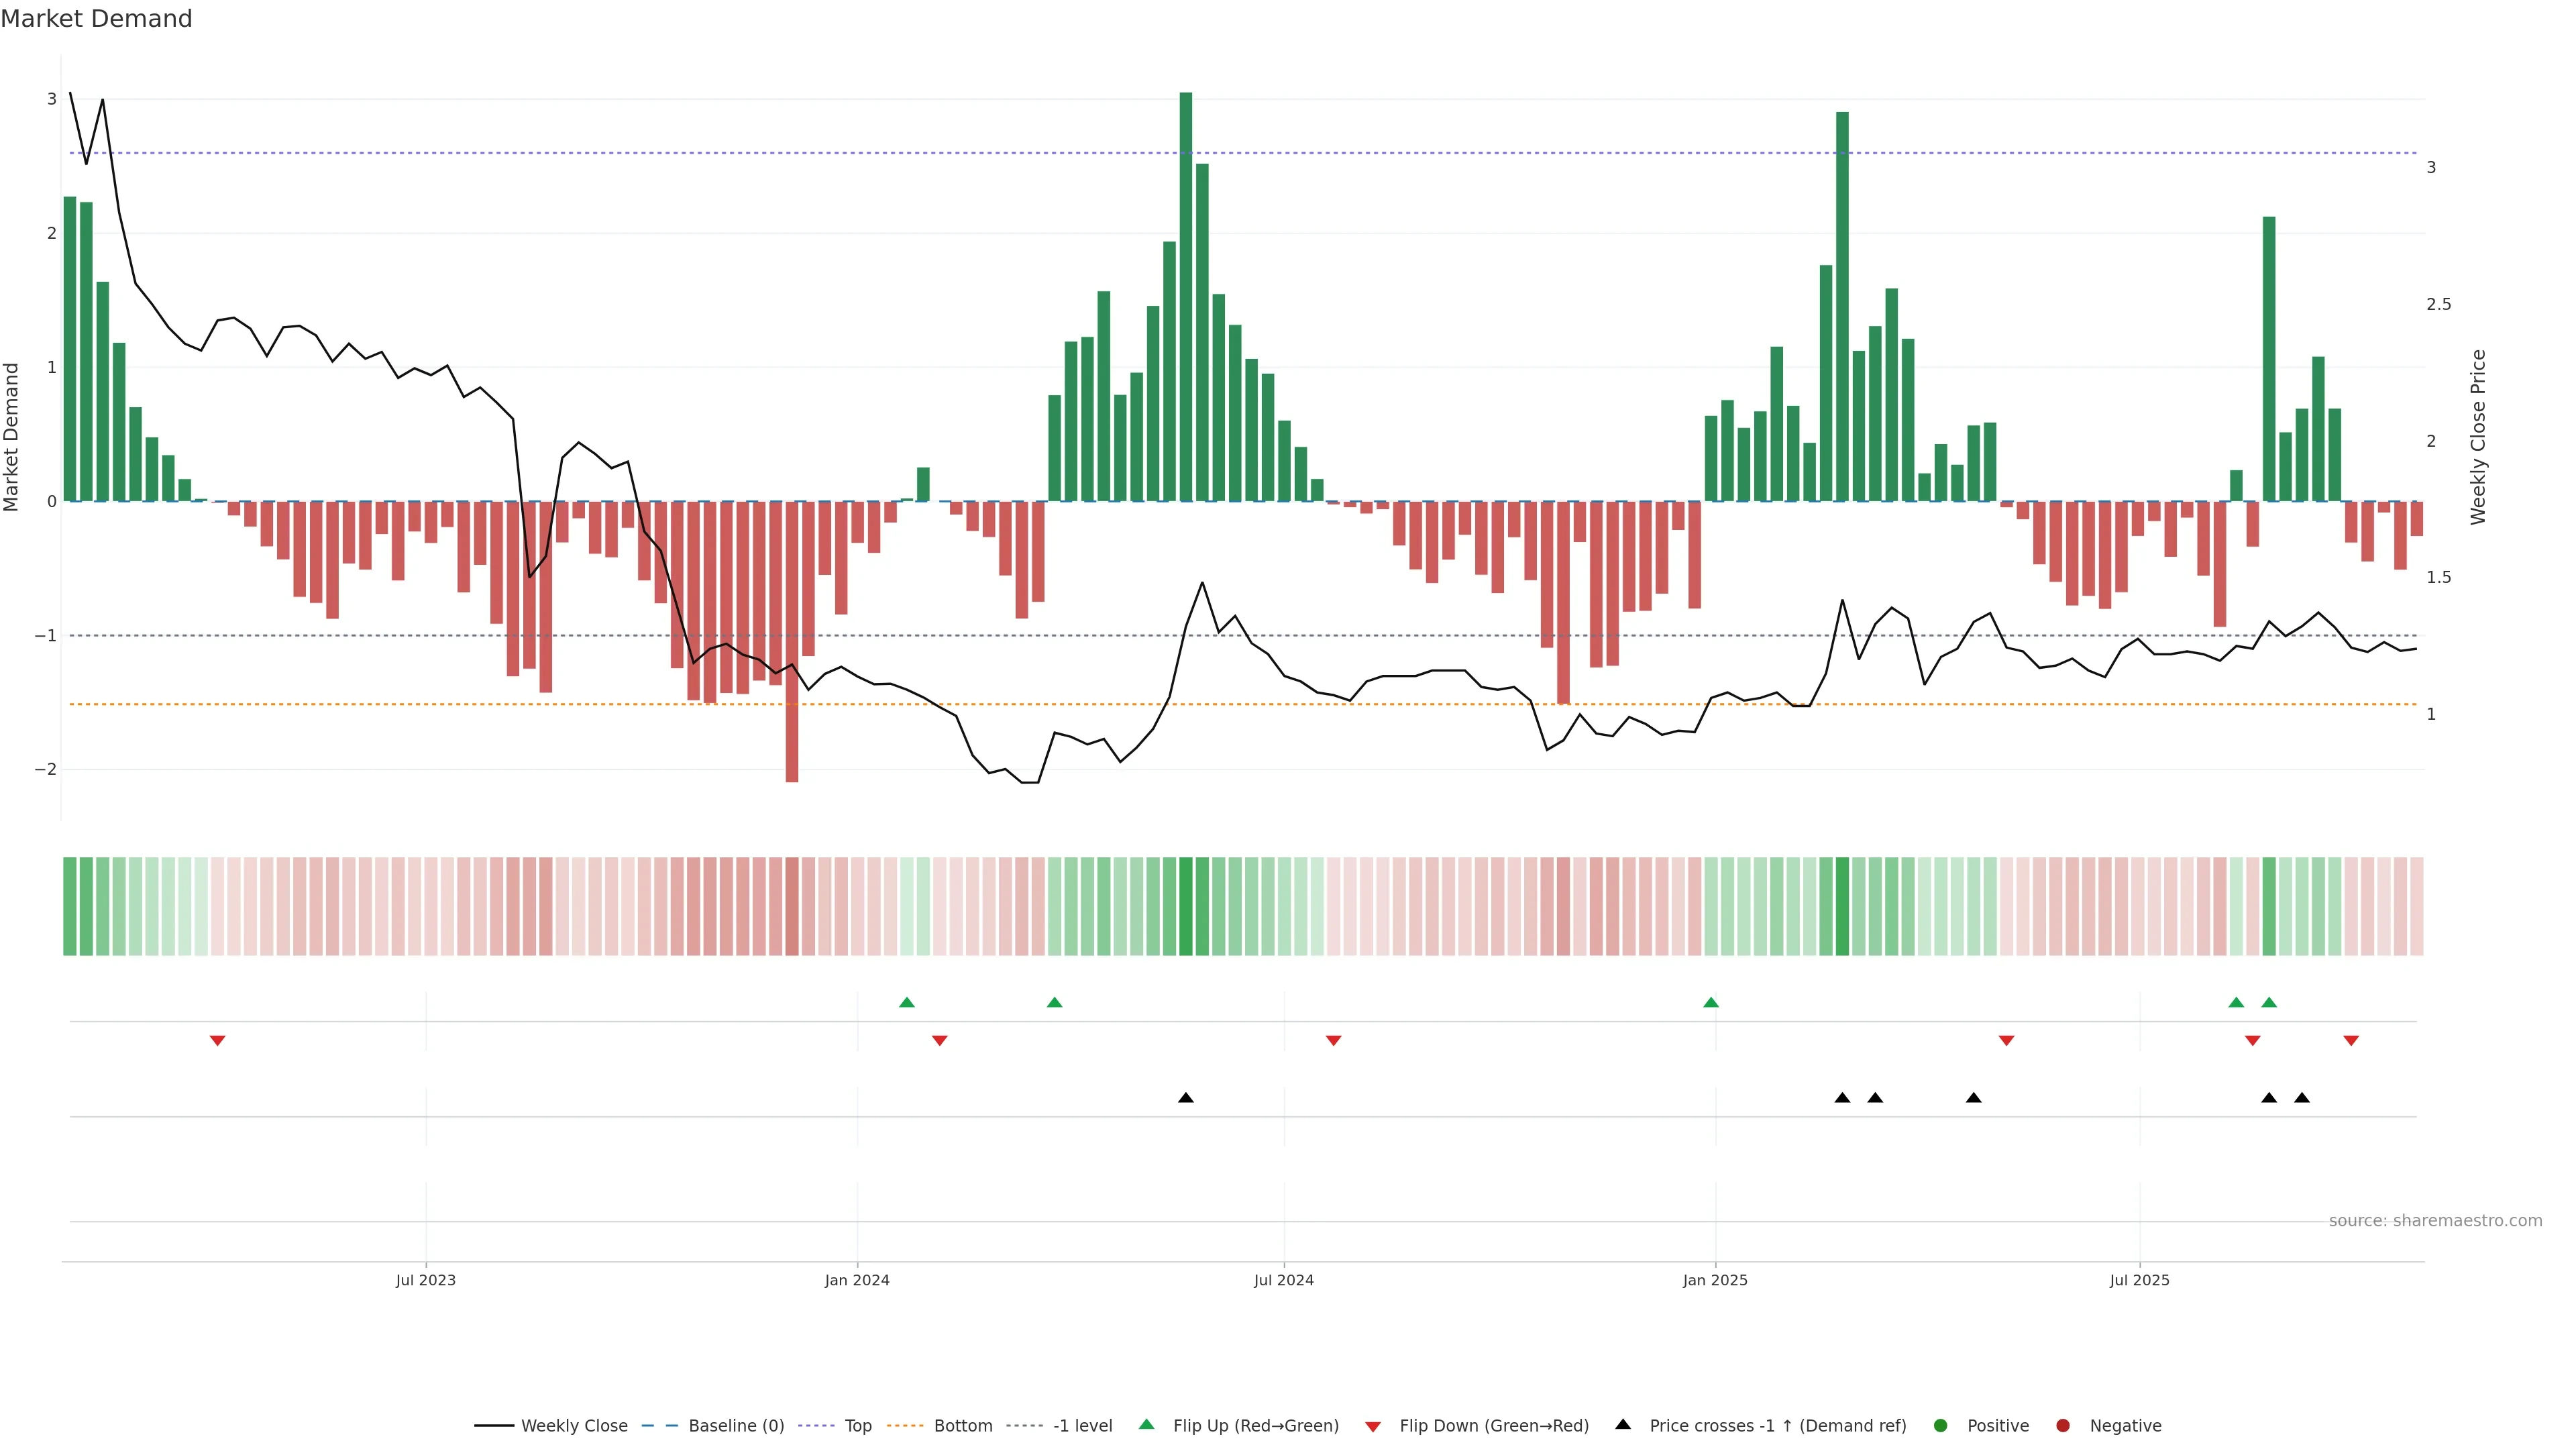
Task: Click the -1 level legend entry
Action: pos(1082,1425)
